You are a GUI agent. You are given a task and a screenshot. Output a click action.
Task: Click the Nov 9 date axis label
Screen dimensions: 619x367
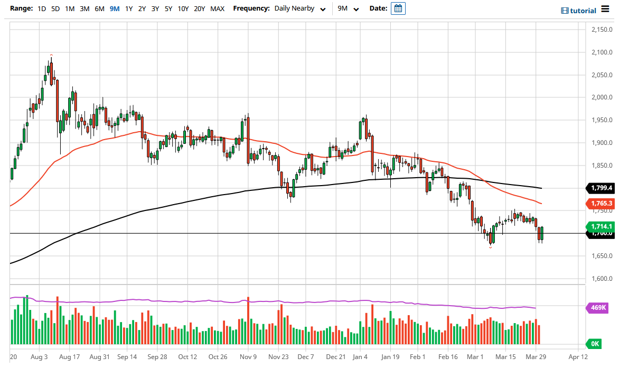click(x=248, y=357)
